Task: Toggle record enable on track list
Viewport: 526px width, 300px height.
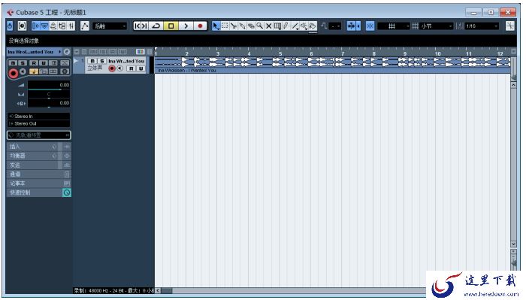Action: 112,68
